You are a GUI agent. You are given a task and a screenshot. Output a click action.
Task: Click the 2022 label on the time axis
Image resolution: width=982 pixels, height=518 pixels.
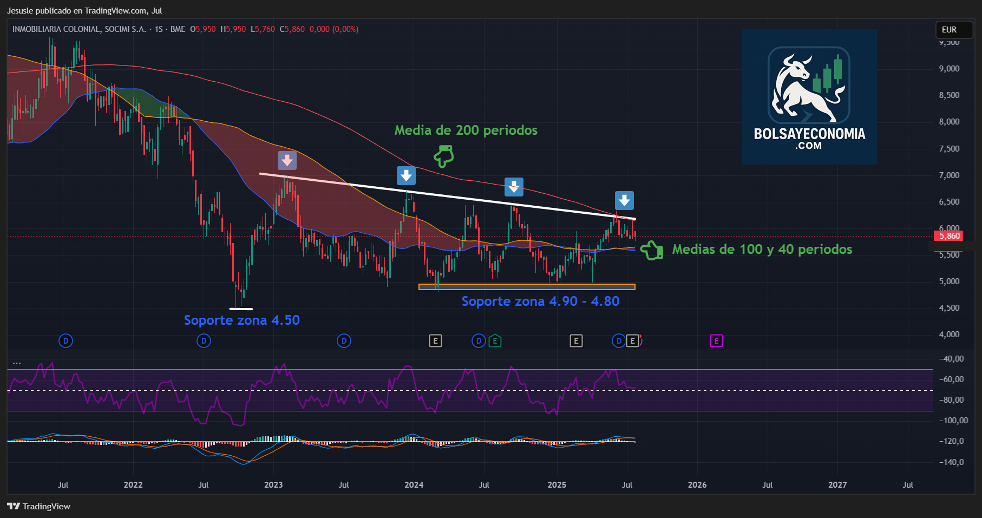[133, 485]
